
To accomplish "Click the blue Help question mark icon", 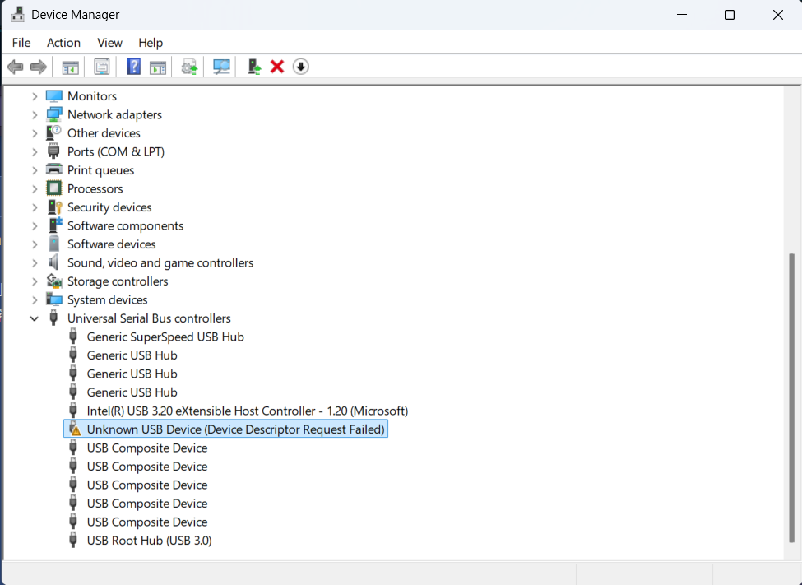I will point(133,67).
